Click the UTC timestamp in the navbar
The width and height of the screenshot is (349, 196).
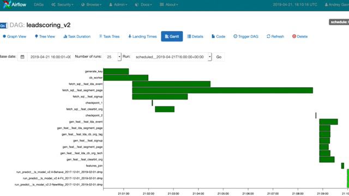295,4
